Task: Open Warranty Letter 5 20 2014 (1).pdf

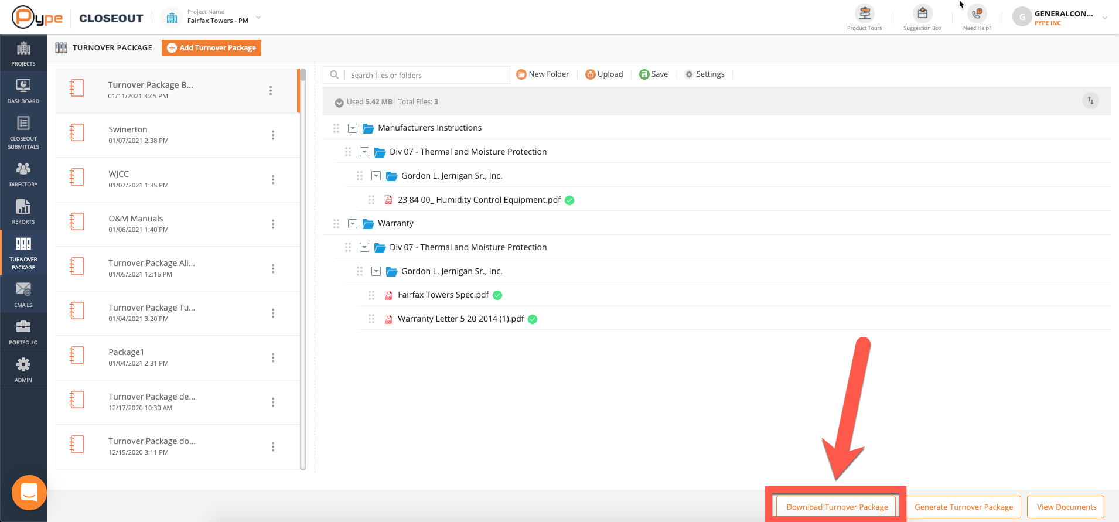Action: click(x=460, y=319)
